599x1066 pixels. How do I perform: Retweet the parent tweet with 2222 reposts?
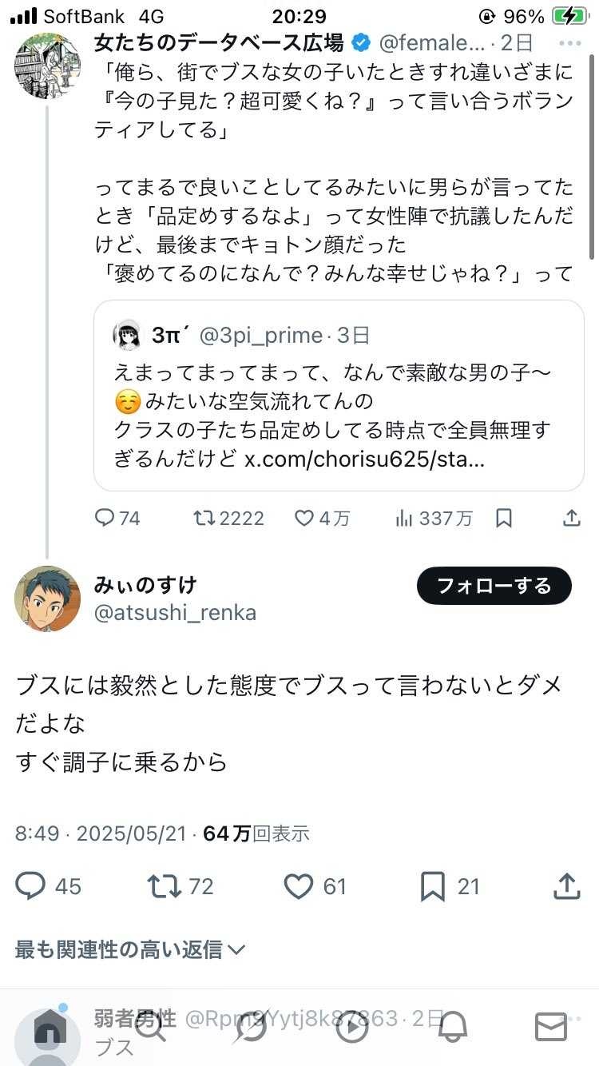(x=204, y=518)
